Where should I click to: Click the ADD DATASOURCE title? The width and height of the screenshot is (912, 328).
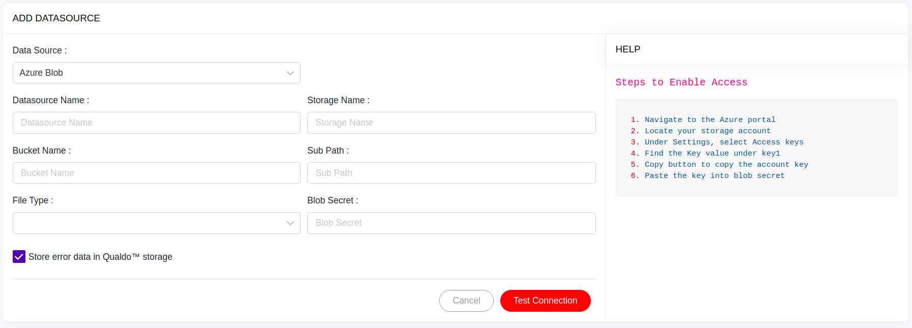coord(56,18)
